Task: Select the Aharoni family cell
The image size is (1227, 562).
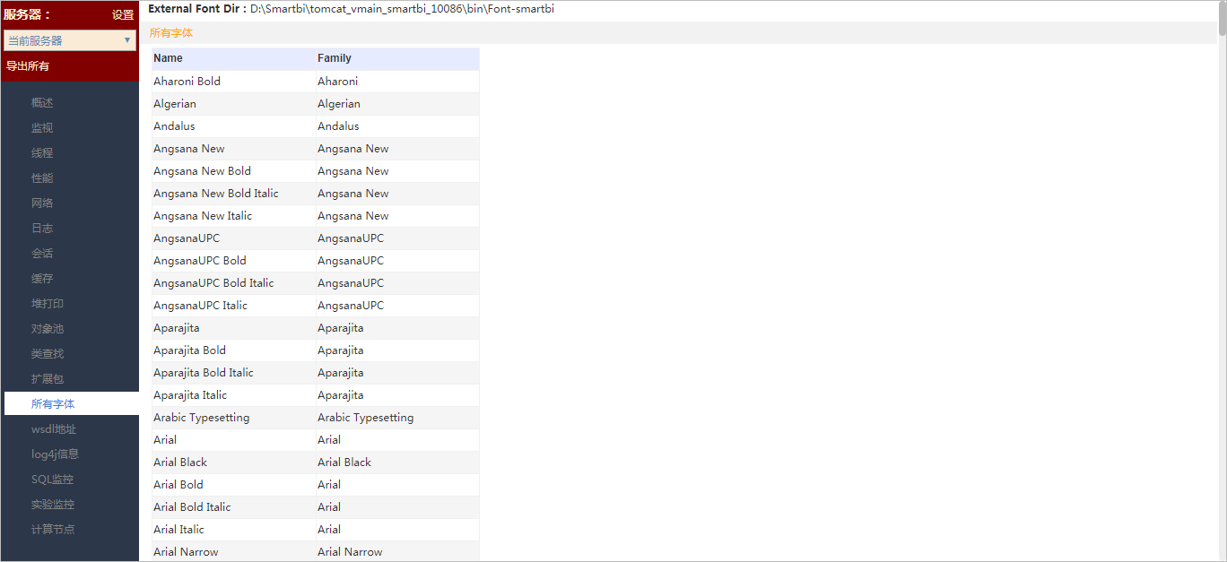Action: [397, 82]
